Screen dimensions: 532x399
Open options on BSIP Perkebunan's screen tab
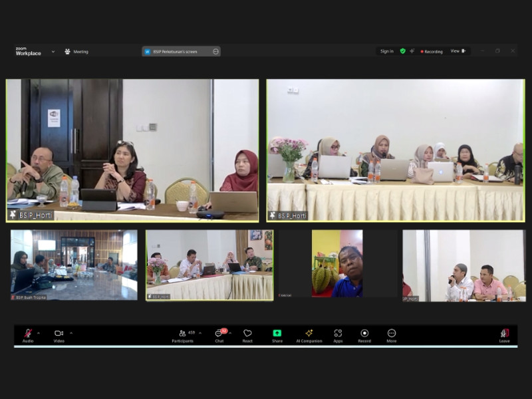point(215,51)
